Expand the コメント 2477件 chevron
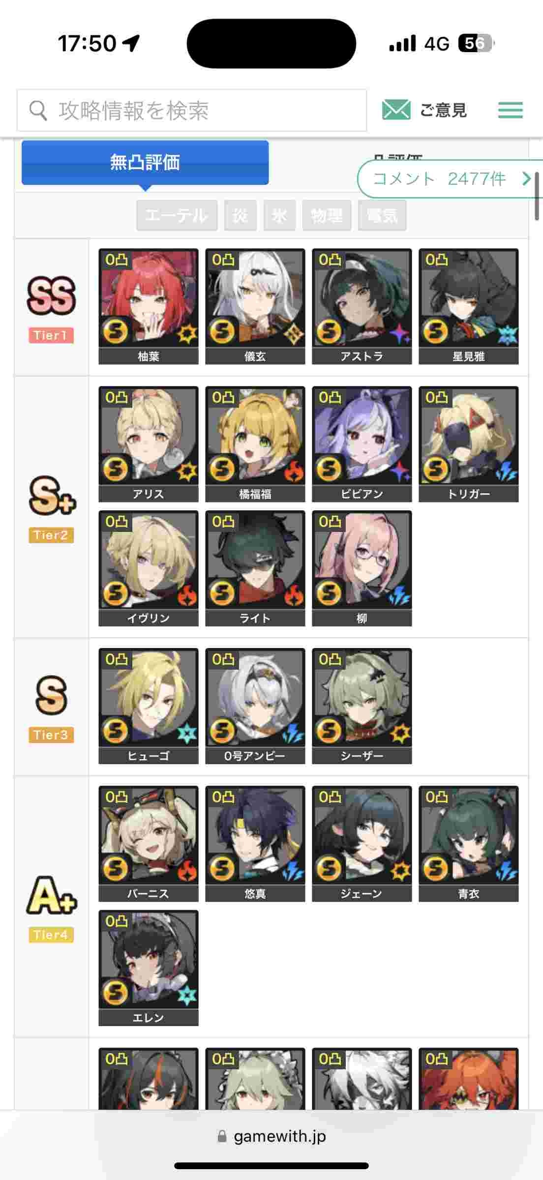 (x=526, y=178)
